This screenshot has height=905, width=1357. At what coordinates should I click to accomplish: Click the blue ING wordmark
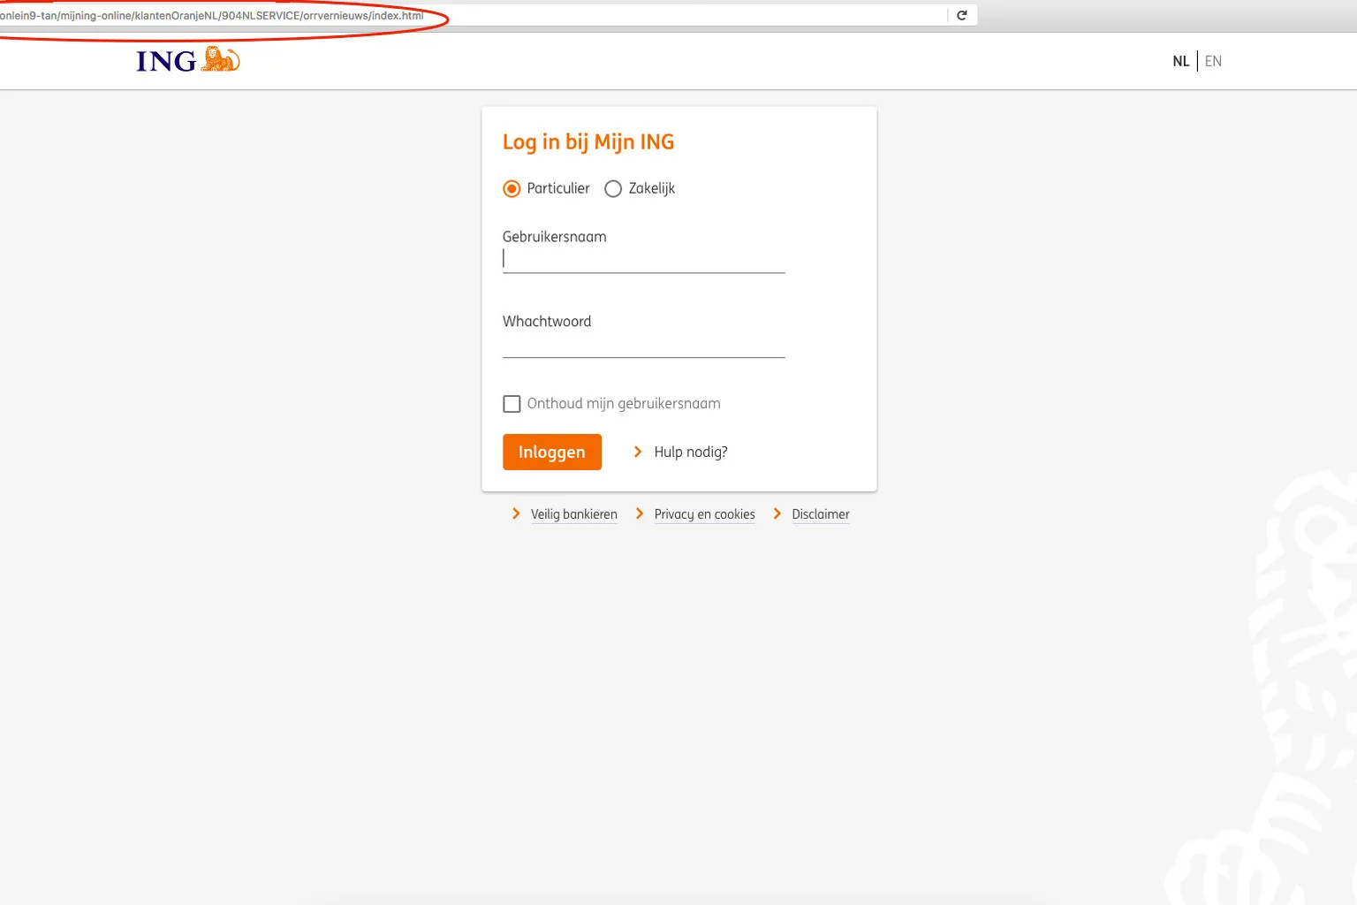pyautogui.click(x=166, y=61)
